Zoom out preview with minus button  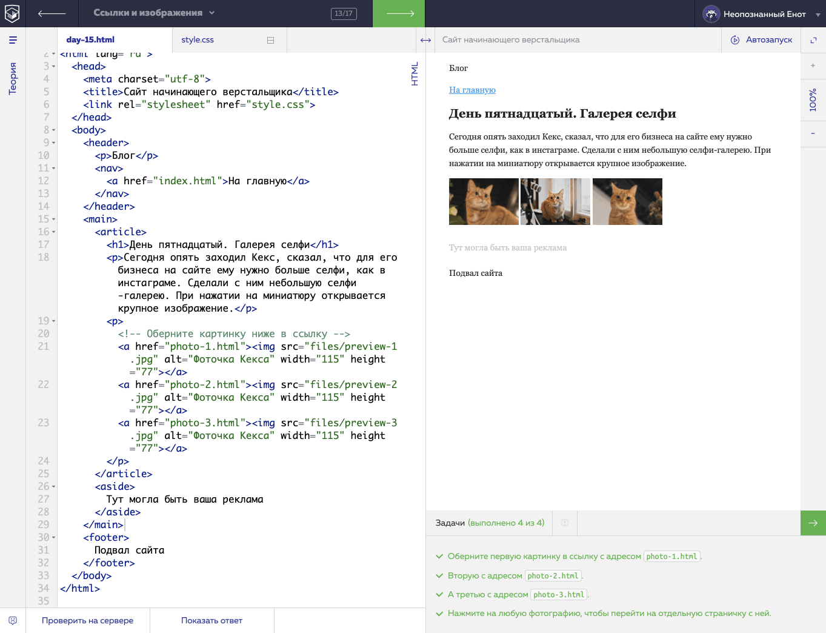click(813, 133)
